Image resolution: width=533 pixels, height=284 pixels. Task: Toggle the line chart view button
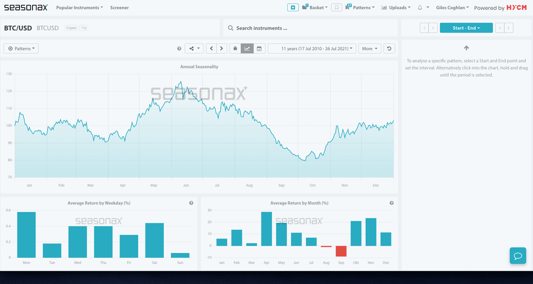point(247,49)
